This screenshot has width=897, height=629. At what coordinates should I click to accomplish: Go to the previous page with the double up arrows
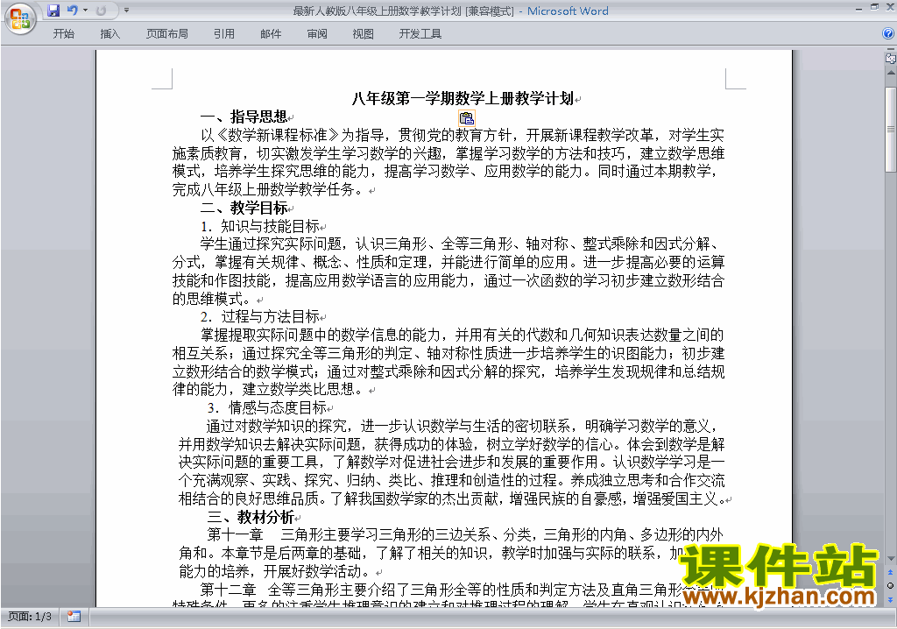tap(890, 572)
